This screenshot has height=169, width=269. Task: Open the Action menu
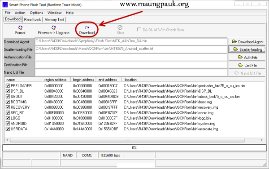click(20, 13)
